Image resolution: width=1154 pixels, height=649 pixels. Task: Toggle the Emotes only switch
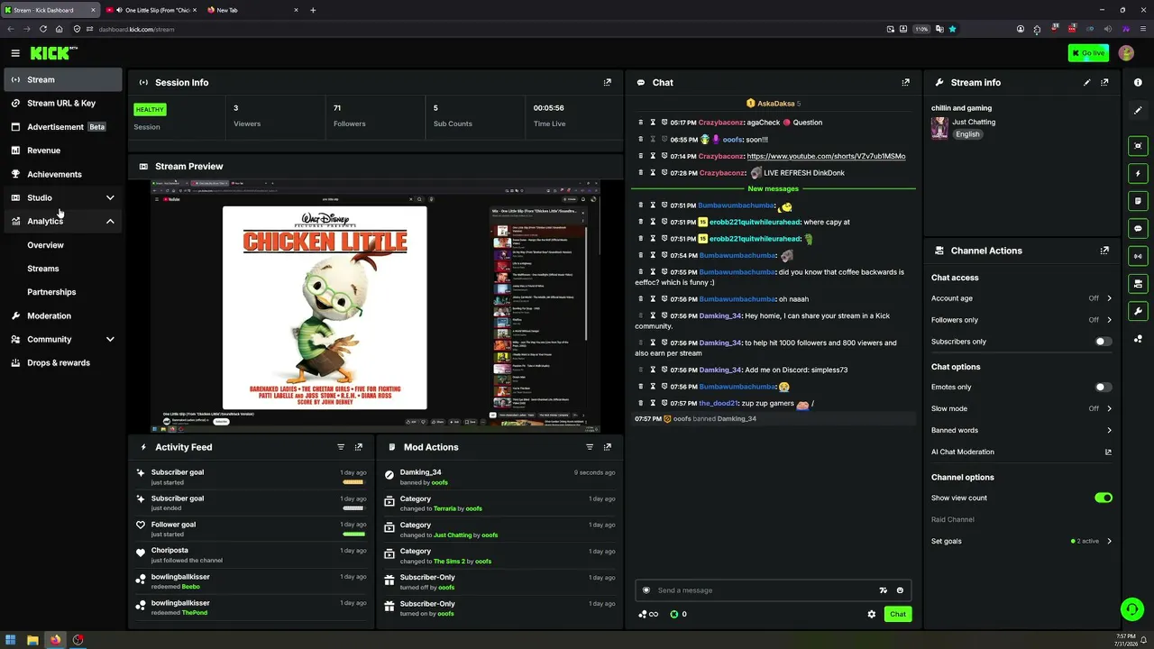1103,387
